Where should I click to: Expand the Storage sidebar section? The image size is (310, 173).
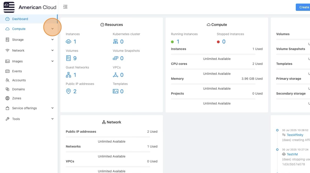(x=52, y=40)
